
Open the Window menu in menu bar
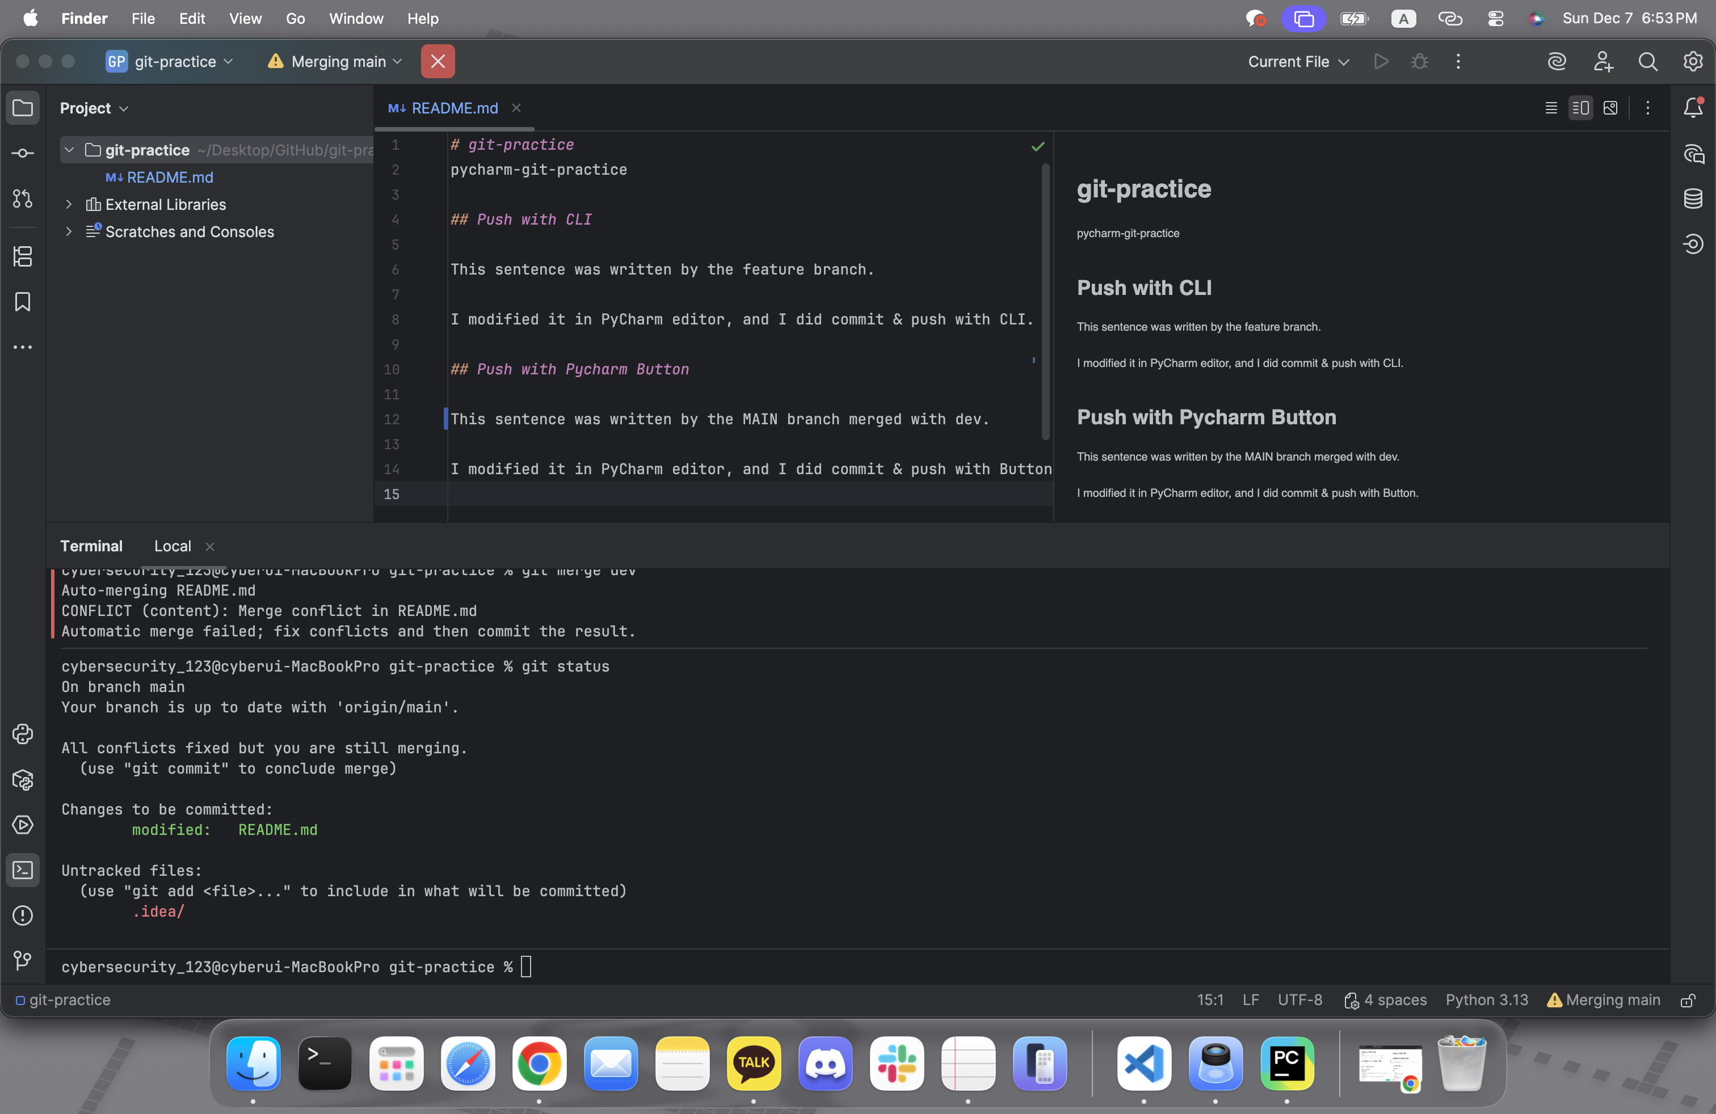click(355, 19)
